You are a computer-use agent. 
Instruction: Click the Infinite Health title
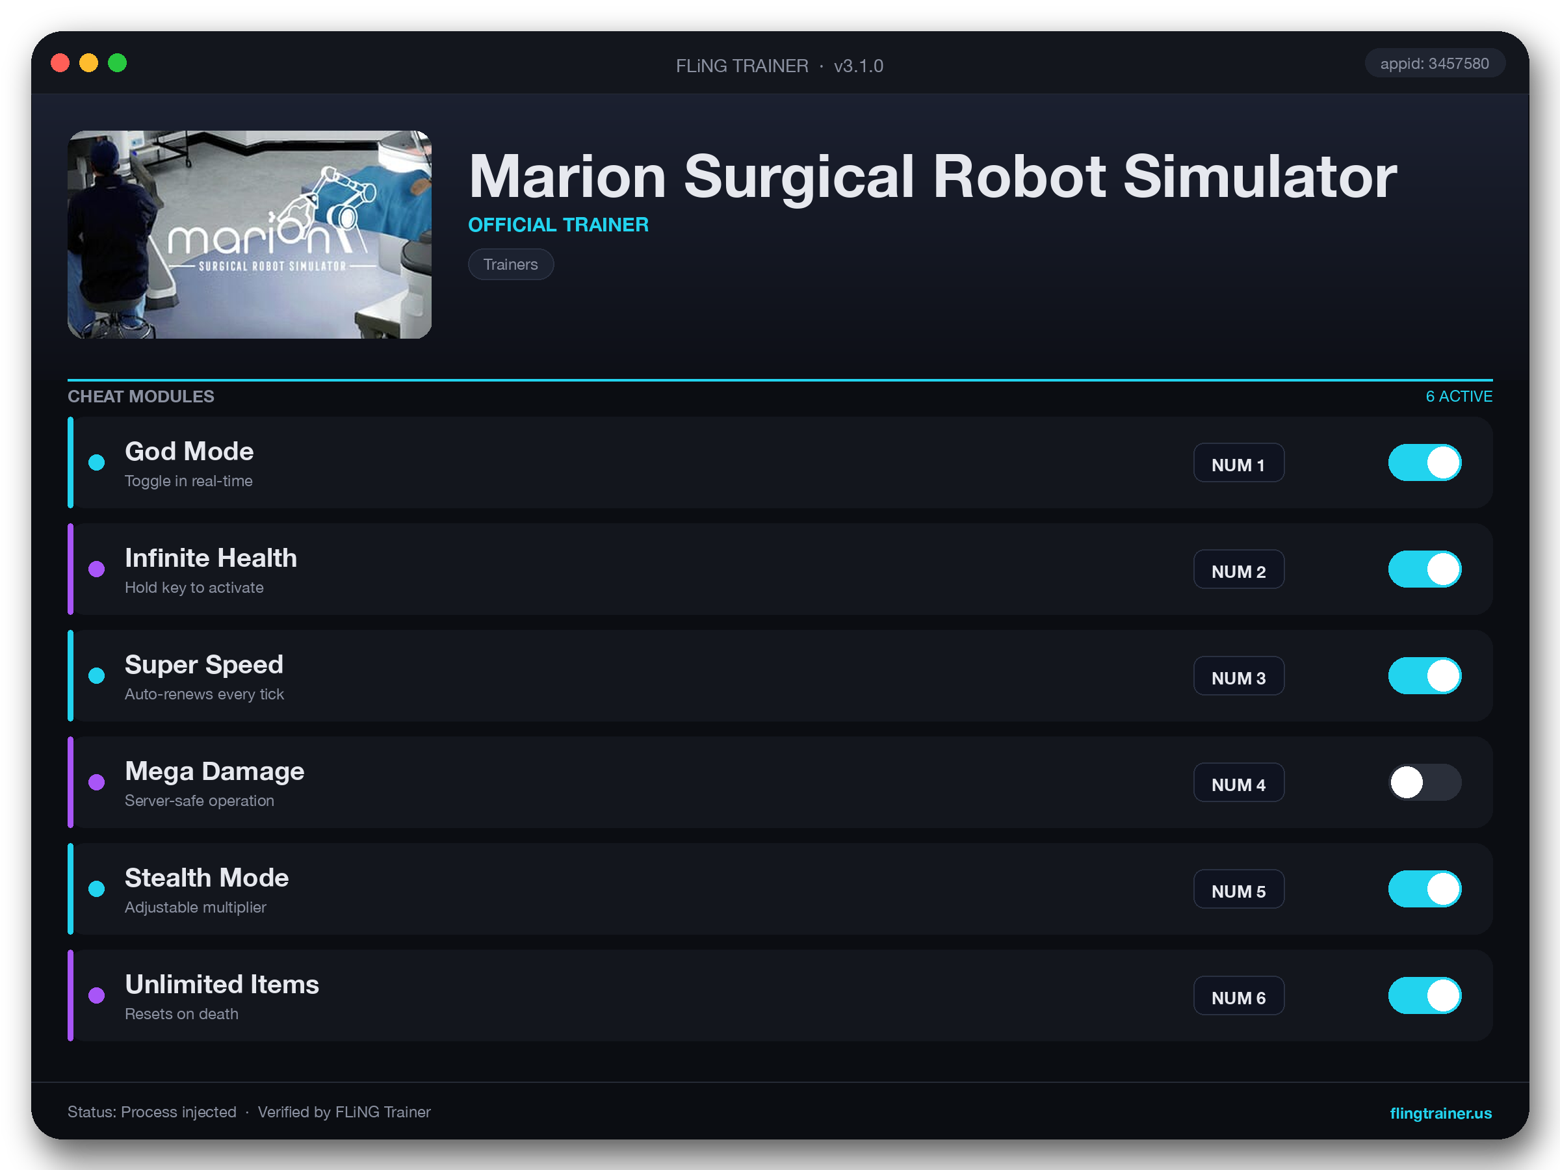(x=211, y=558)
